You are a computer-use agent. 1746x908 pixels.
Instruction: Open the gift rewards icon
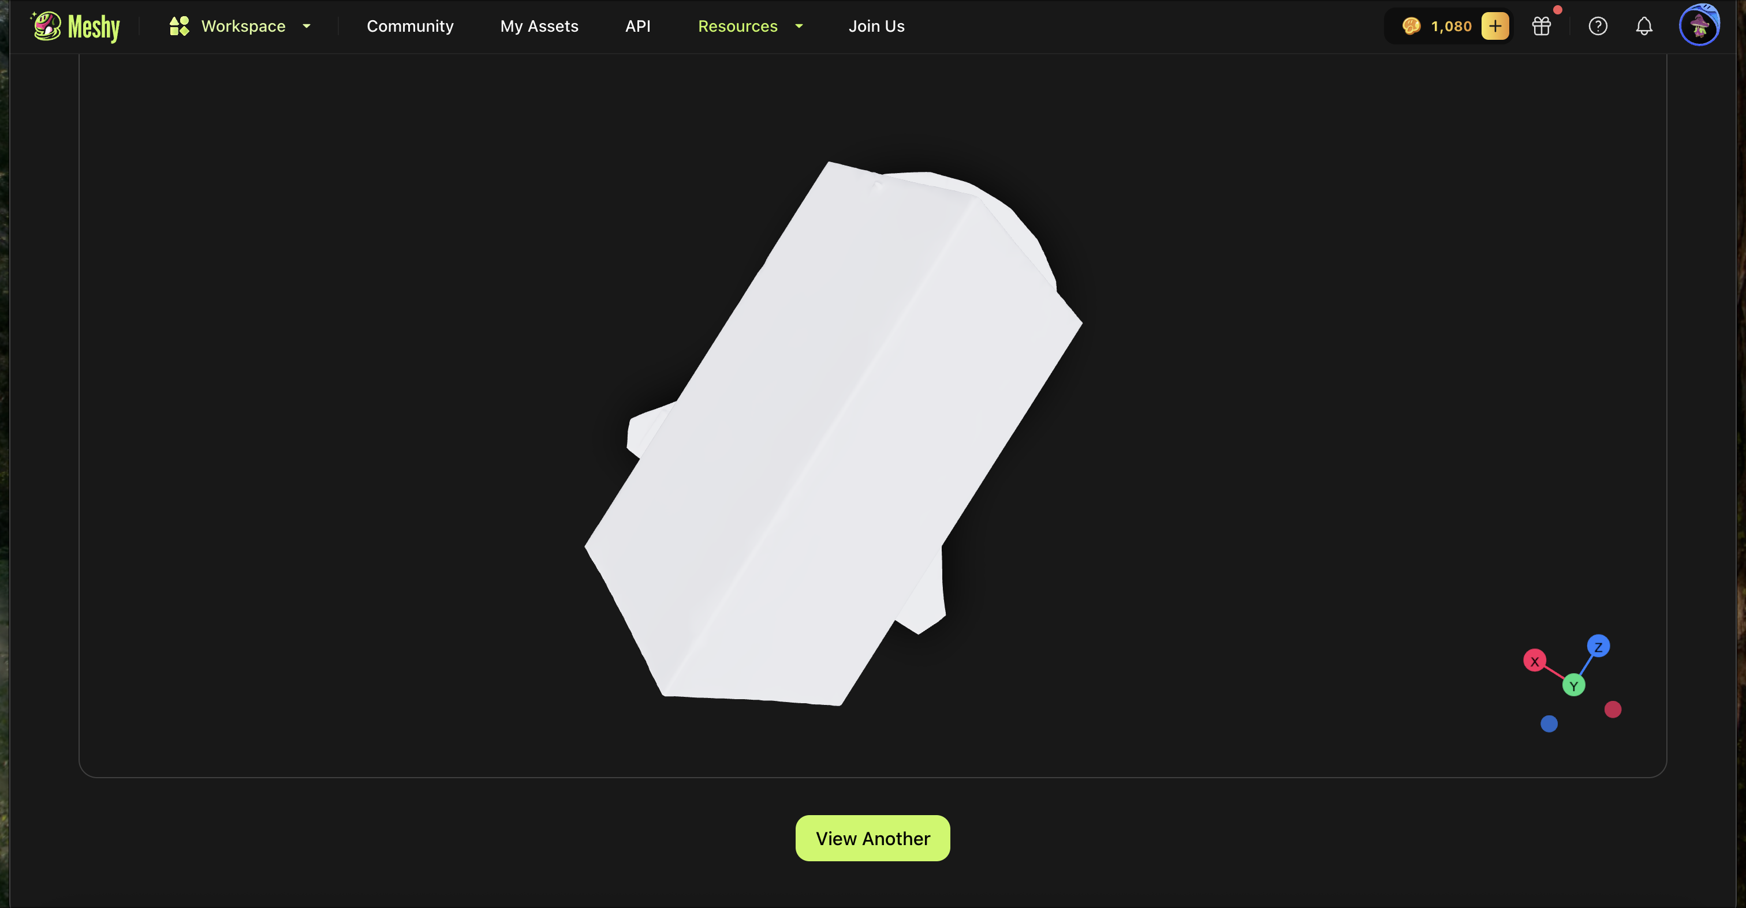[x=1541, y=27]
